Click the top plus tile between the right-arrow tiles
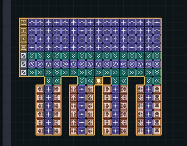Image resolution: width=187 pixels, height=146 pixels. click(49, 89)
